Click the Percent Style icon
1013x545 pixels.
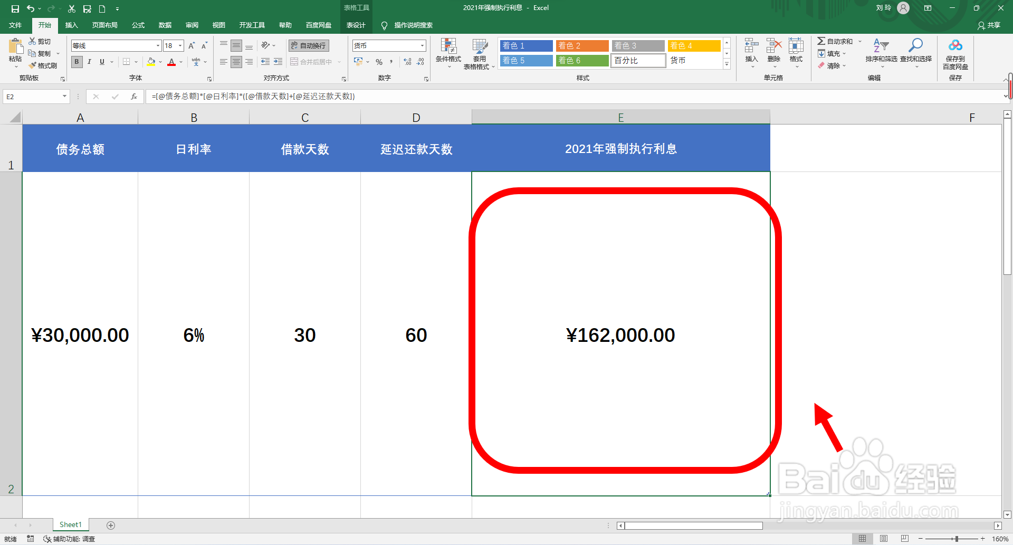[x=379, y=62]
